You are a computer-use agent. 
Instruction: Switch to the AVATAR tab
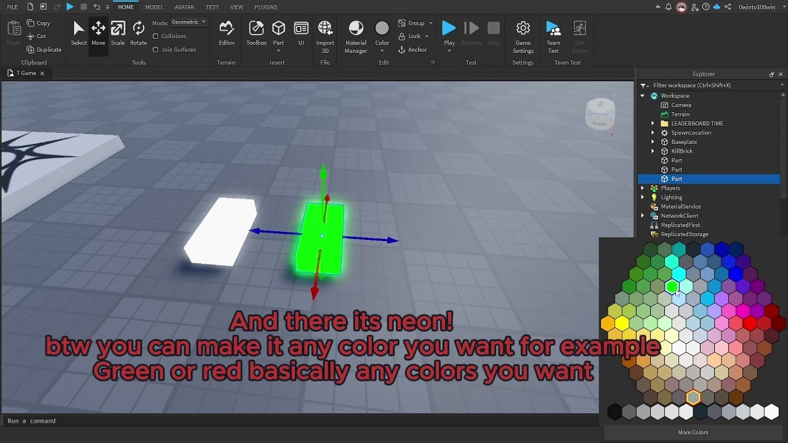coord(185,7)
